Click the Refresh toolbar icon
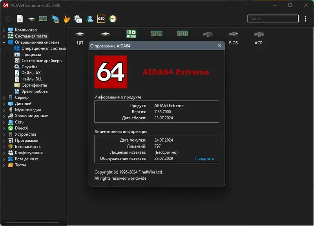 (8, 19)
